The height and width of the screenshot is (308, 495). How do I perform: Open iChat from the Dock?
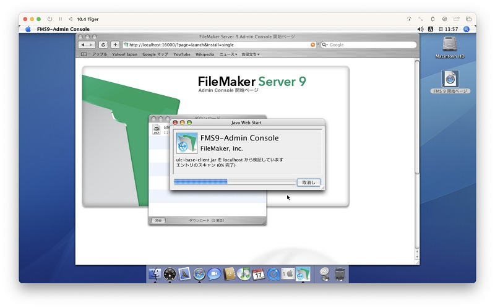coord(214,274)
